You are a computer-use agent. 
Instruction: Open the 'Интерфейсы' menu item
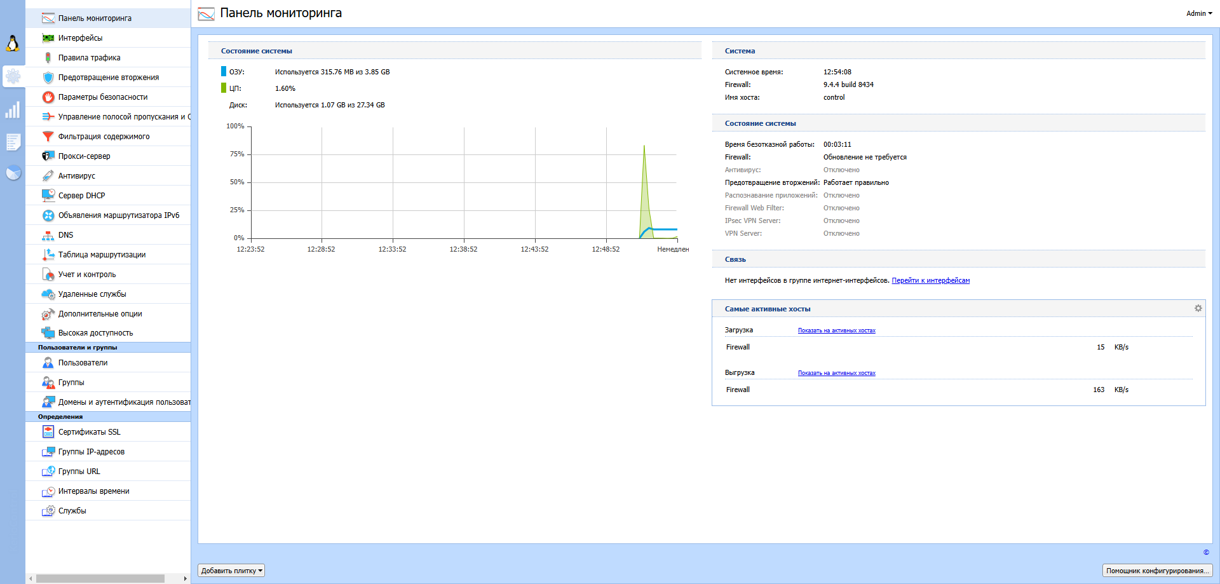(x=80, y=38)
